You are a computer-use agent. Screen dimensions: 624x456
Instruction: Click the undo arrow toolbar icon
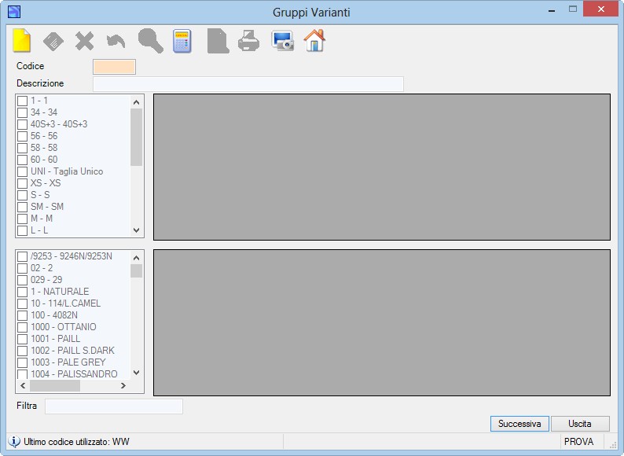pos(116,41)
